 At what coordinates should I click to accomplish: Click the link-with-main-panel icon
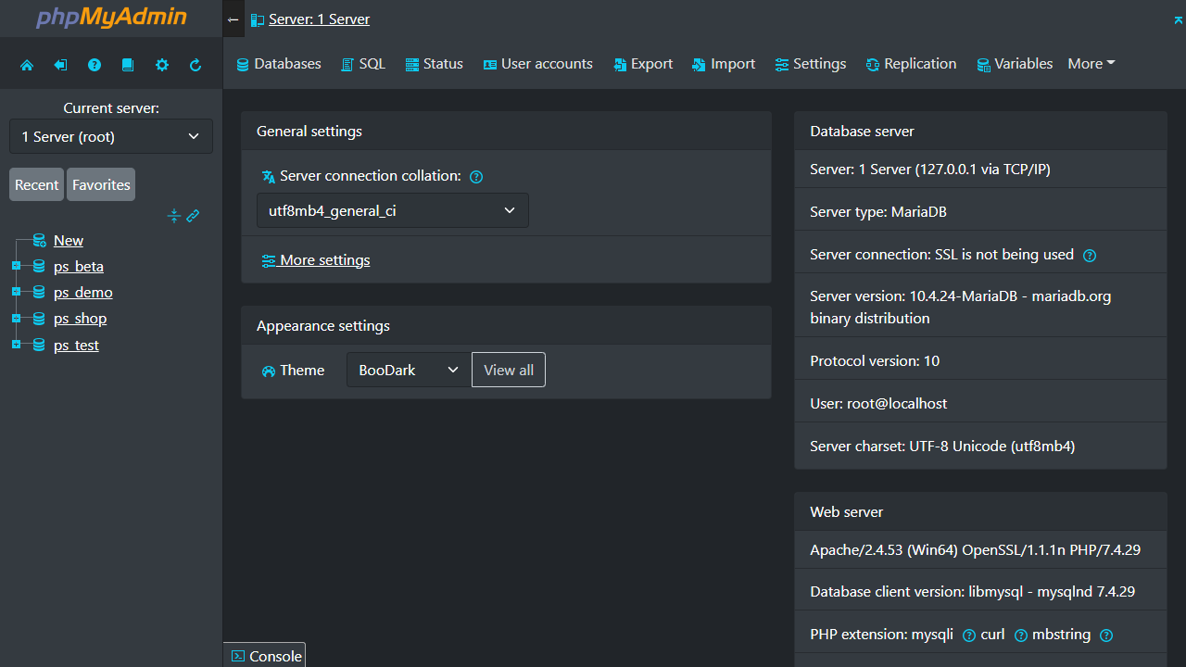(x=193, y=216)
